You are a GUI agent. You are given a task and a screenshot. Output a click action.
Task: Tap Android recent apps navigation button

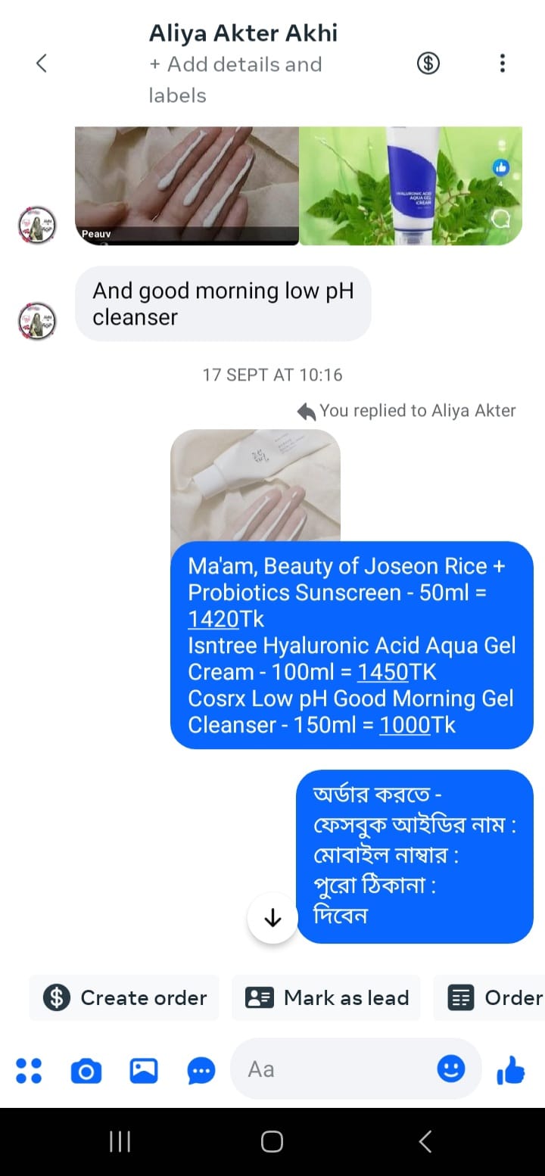pos(120,1141)
